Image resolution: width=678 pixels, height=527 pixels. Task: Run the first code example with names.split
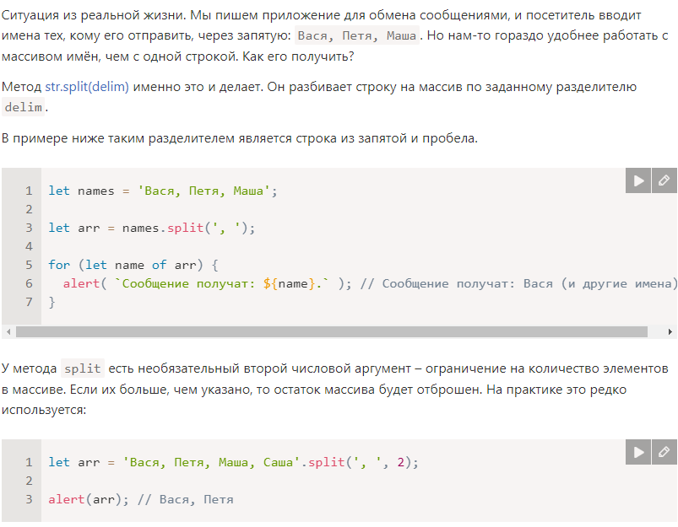coord(638,180)
